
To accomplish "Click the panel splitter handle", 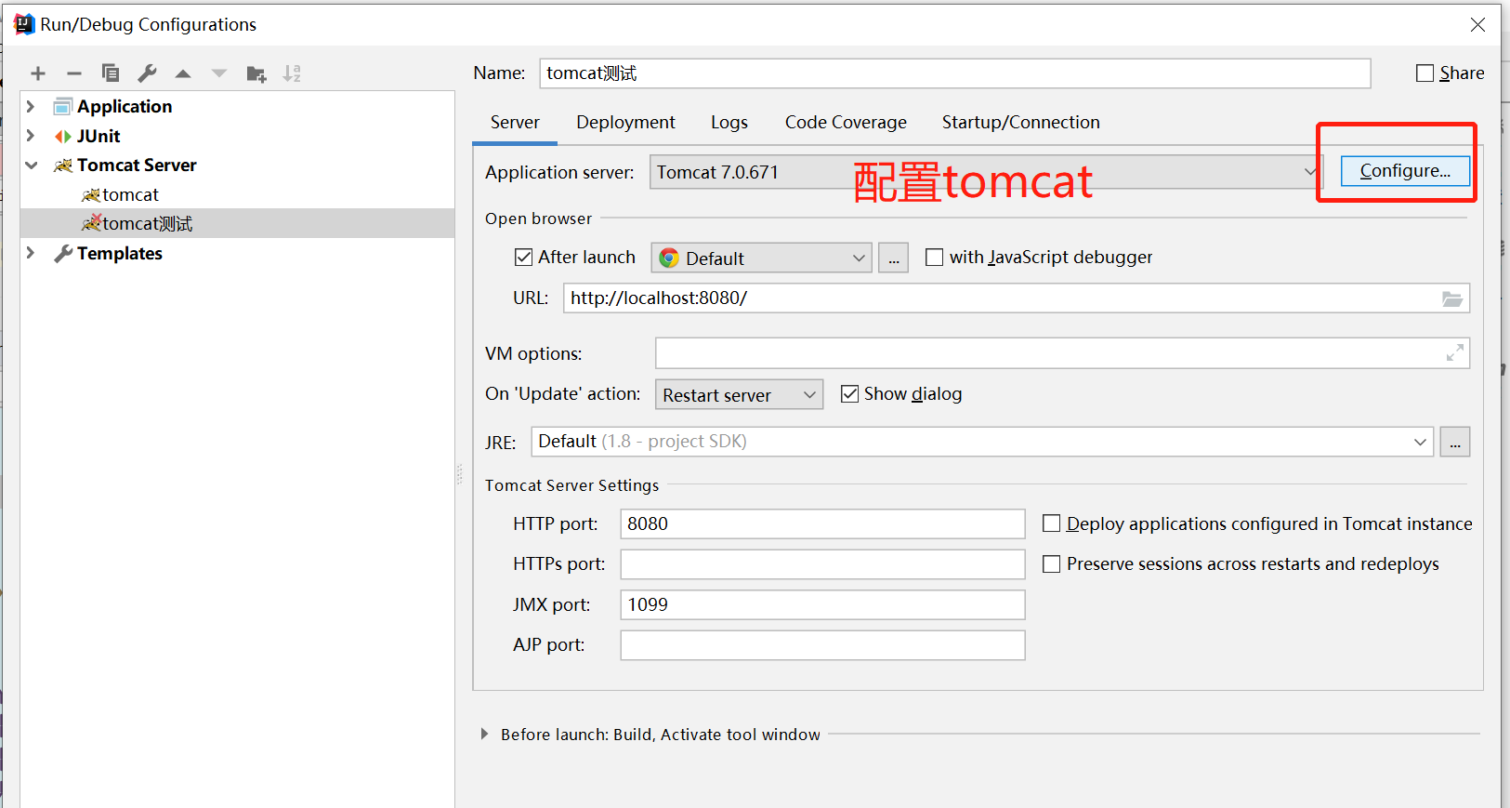I will [x=459, y=474].
